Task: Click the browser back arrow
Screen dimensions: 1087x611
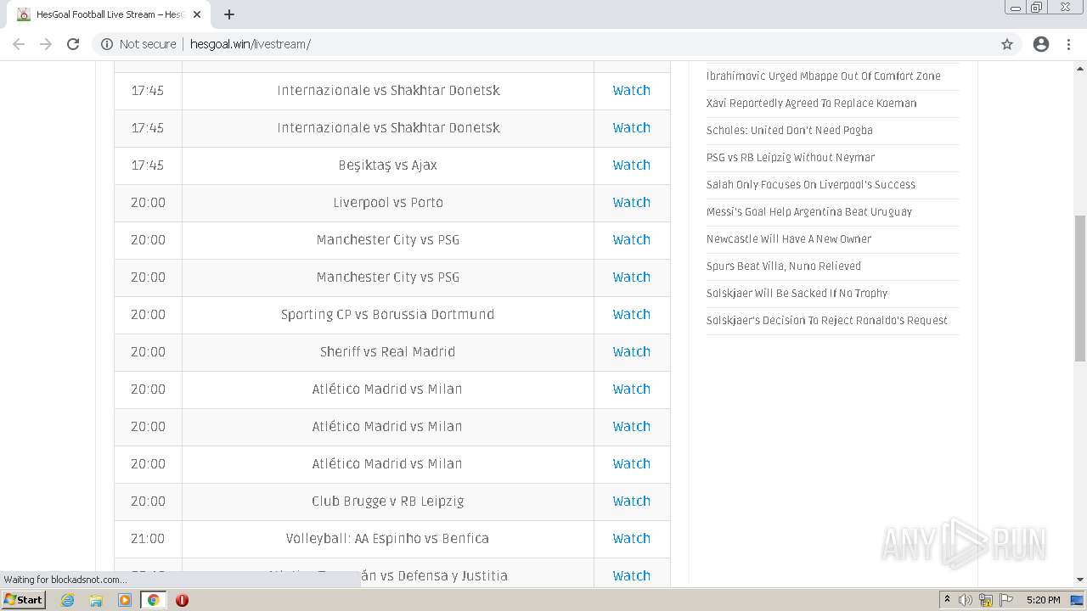Action: pyautogui.click(x=19, y=44)
